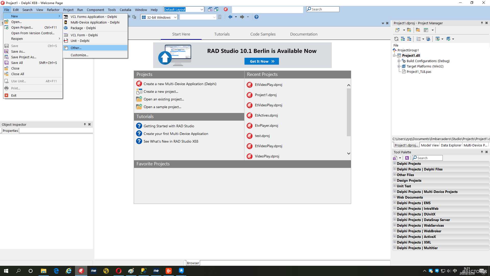This screenshot has height=276, width=490.
Task: Click the Project Manager view grid icon
Action: pyautogui.click(x=426, y=30)
